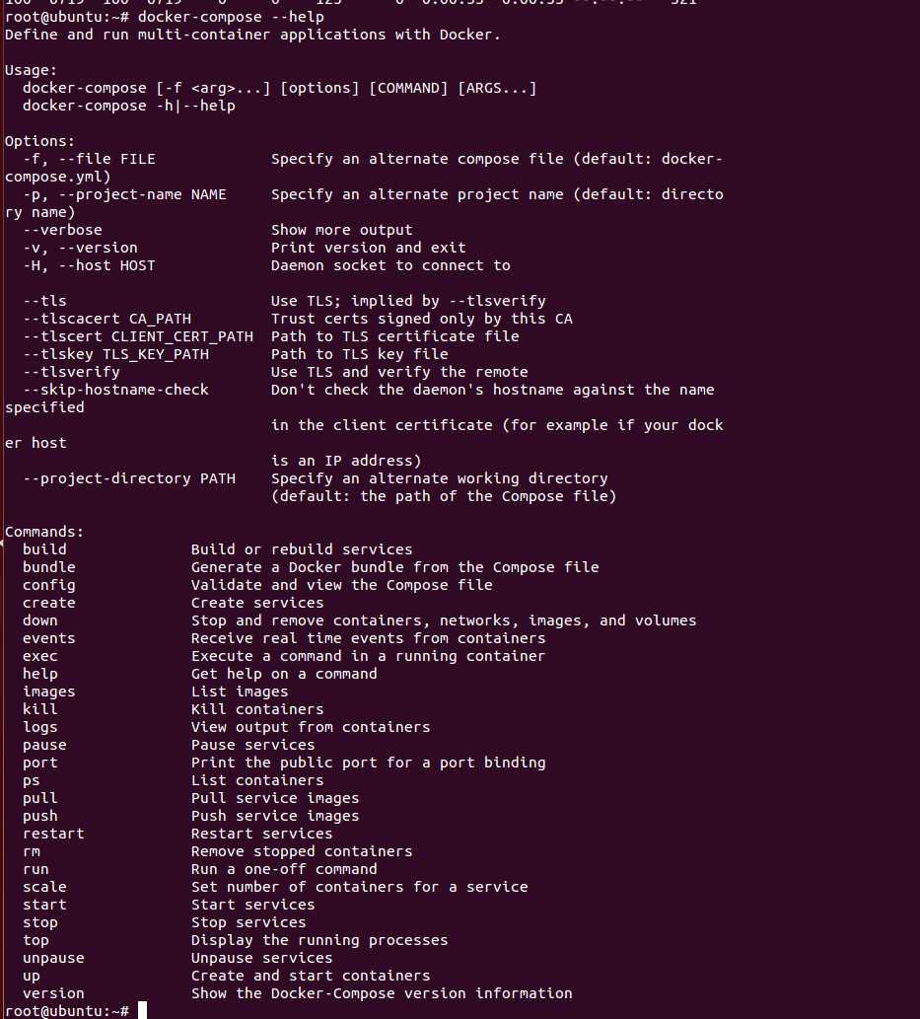The height and width of the screenshot is (1019, 920).
Task: Click the 'Usage:' heading
Action: (x=31, y=70)
